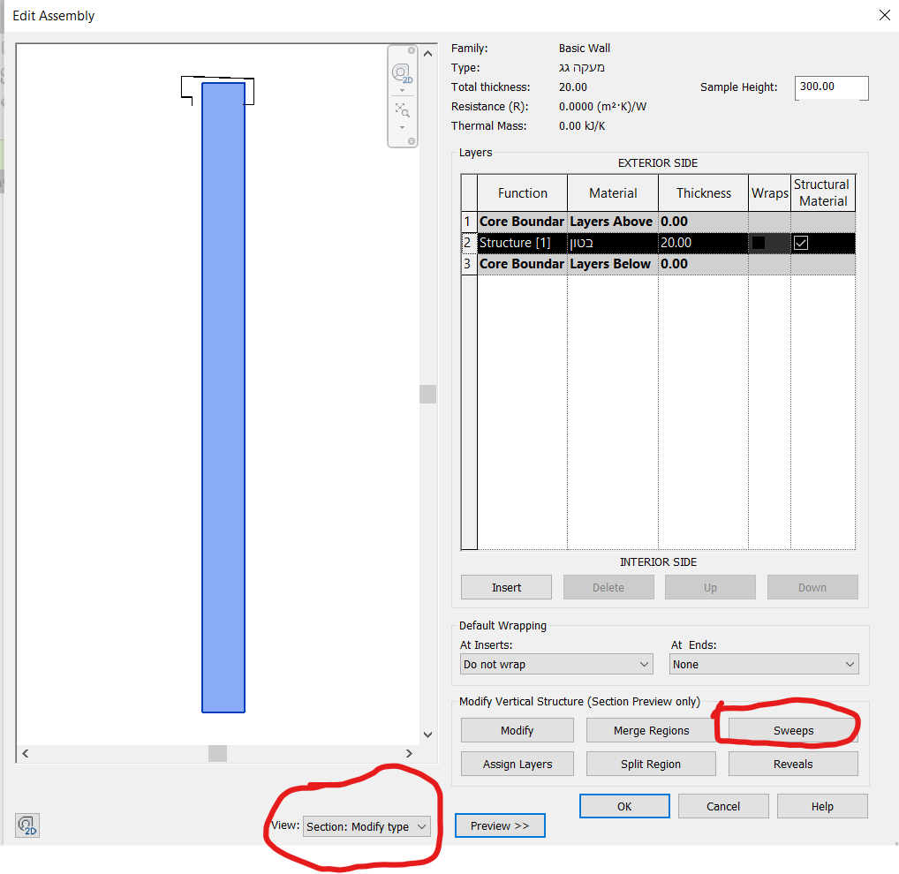Screen dimensions: 899x874
Task: Click the zoom region tool in the navigation bar
Action: pos(402,109)
